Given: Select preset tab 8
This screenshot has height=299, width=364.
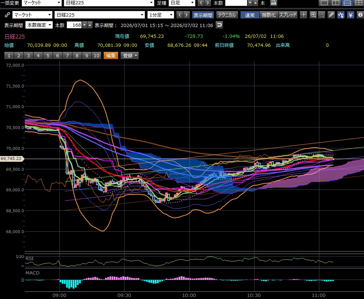Looking at the screenshot, I should pyautogui.click(x=77, y=55).
